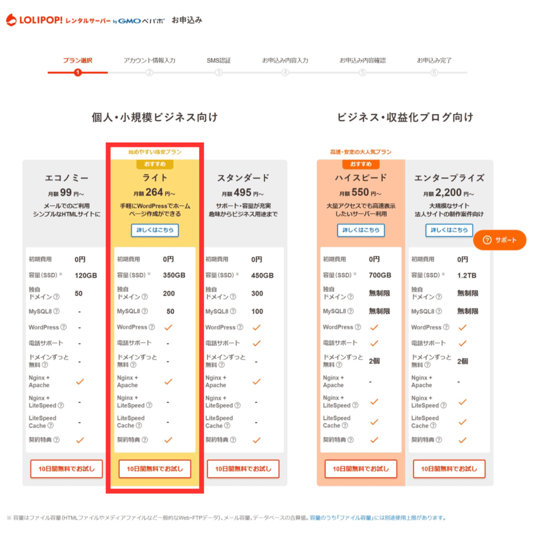Start 10-day free trial for ハイスピード plan

tap(361, 468)
